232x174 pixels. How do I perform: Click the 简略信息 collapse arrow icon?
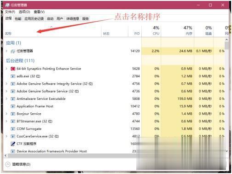click(8, 164)
